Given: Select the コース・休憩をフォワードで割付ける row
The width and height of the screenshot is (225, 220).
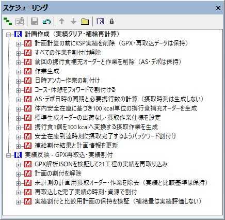Looking at the screenshot, I should (75, 90).
